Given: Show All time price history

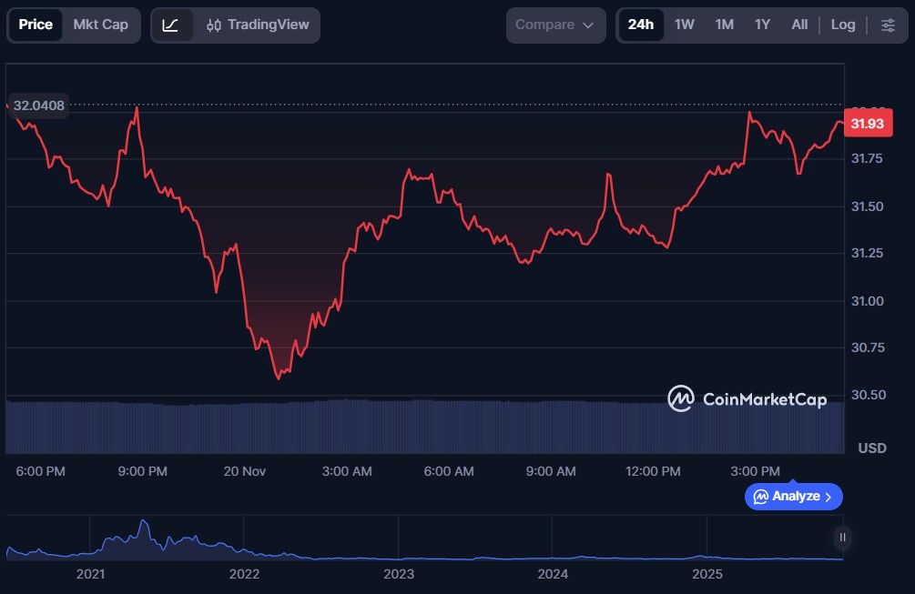Looking at the screenshot, I should point(799,25).
